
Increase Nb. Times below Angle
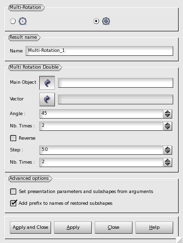(167, 124)
